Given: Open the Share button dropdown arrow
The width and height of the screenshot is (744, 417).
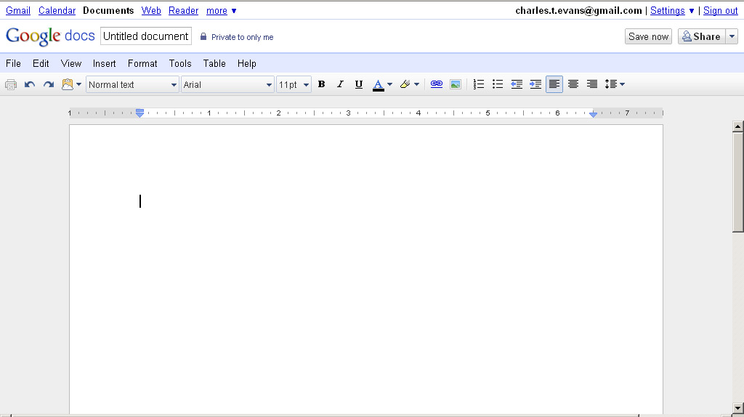Looking at the screenshot, I should click(732, 36).
